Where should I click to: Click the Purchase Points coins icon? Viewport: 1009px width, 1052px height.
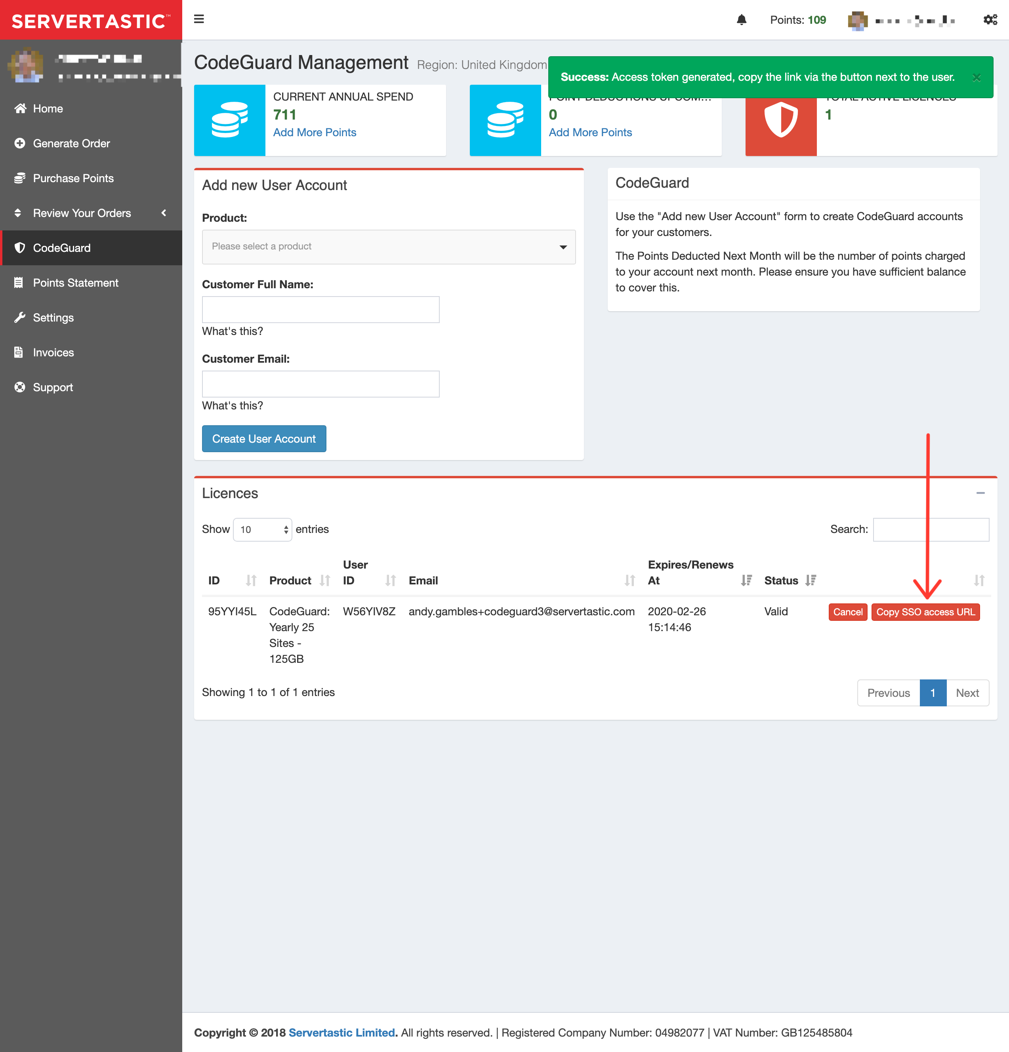coord(20,178)
